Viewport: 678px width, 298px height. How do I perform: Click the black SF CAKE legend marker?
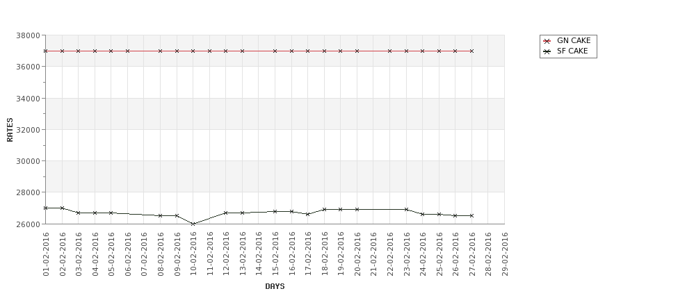click(x=547, y=51)
